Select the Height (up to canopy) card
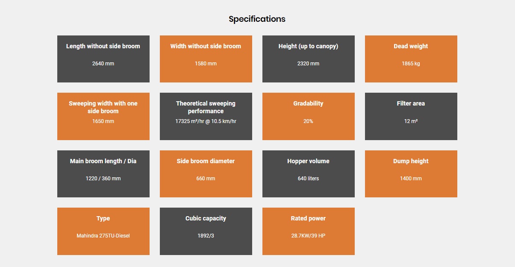Viewport: 515px width, 267px height. (x=309, y=59)
